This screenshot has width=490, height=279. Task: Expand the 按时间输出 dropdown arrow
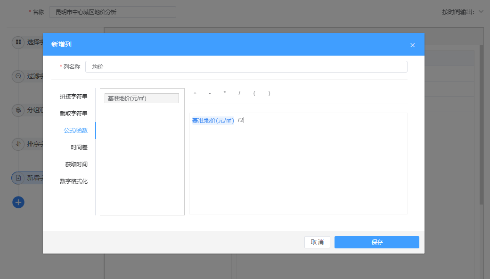coord(481,12)
